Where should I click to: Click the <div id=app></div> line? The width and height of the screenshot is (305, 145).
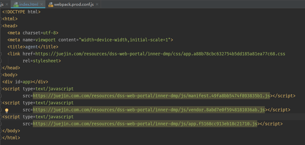(x=25, y=82)
